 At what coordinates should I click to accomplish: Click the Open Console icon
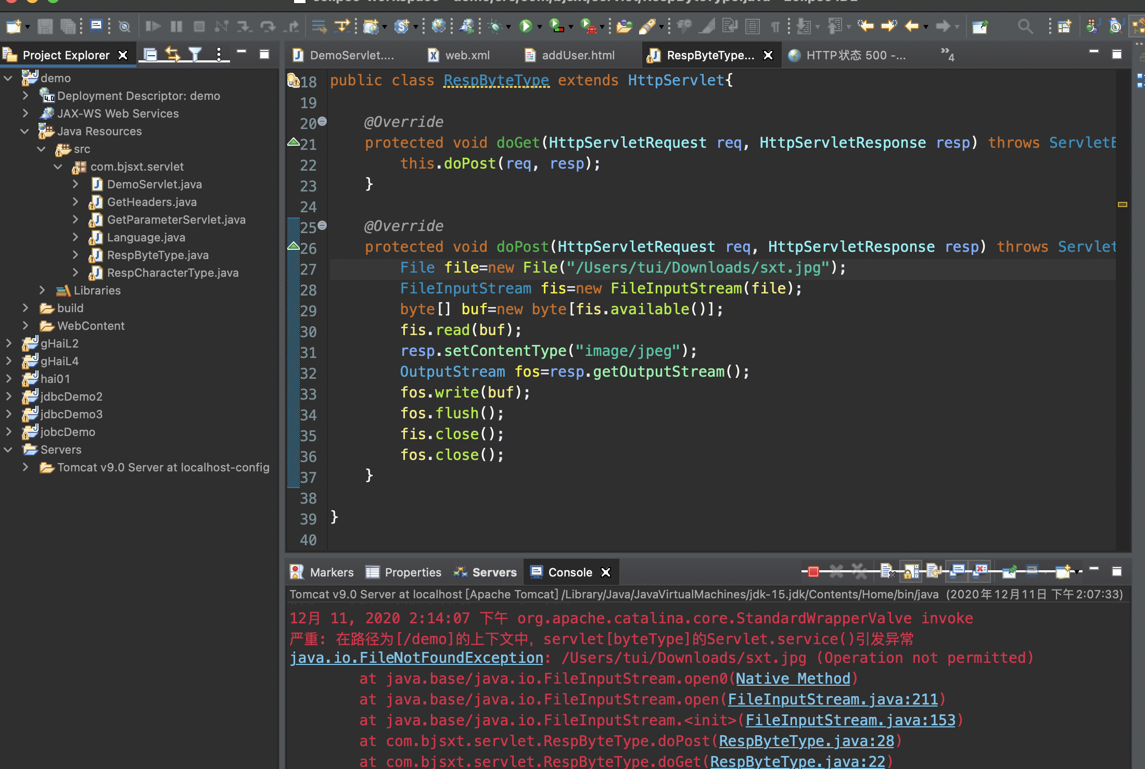[x=1063, y=572]
